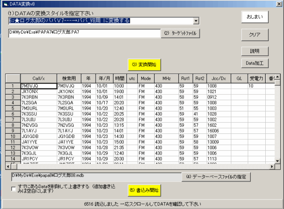284x209 pixels.
Task: Click the grid's horizontal scrollbar right arrow
Action: pyautogui.click(x=272, y=166)
